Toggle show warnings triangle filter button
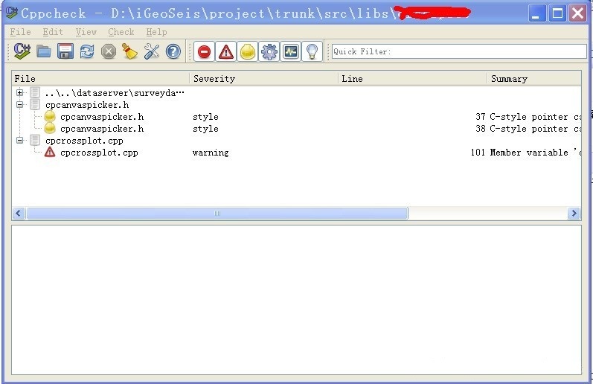This screenshot has height=384, width=593. (226, 51)
